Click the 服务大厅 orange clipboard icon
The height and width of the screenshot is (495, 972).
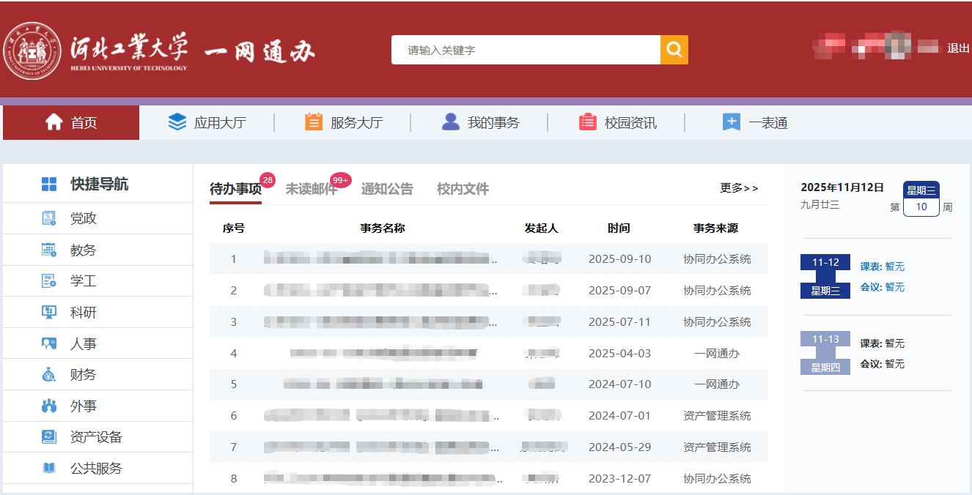314,122
